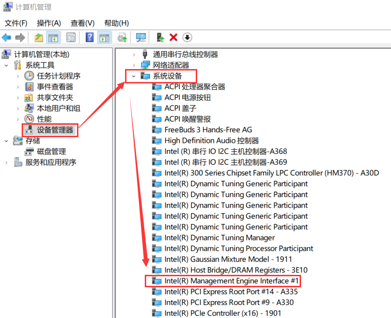The image size is (391, 318).
Task: Open the Help question mark icon
Action: pyautogui.click(x=89, y=37)
